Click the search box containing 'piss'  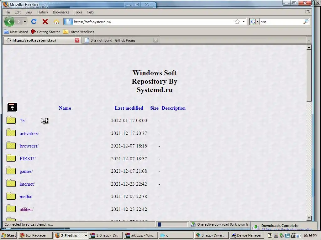click(x=281, y=22)
